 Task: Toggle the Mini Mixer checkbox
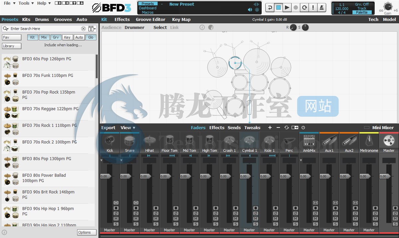367,127
